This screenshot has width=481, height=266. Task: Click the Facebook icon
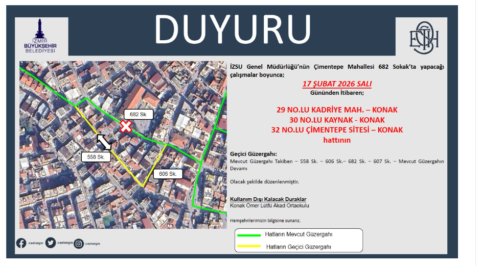point(21,244)
